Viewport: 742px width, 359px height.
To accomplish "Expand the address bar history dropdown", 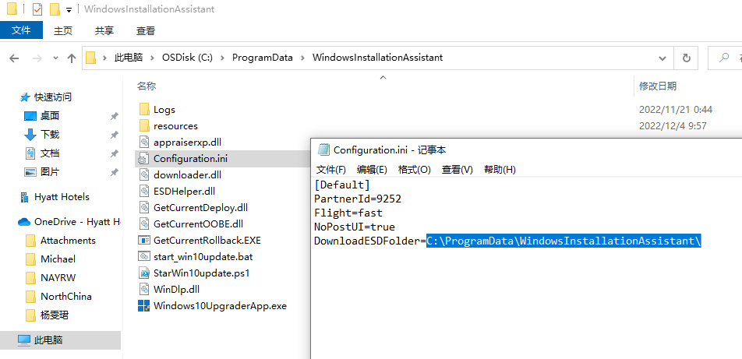I will (662, 58).
